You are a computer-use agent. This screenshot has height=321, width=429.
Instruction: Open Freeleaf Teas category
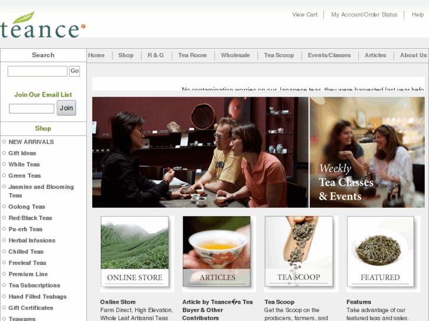pos(27,263)
